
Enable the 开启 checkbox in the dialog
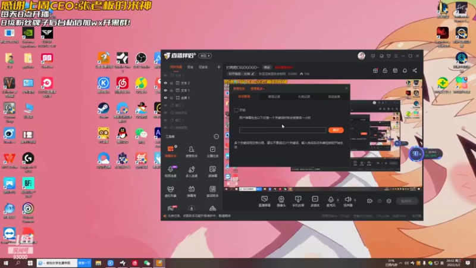(236, 110)
